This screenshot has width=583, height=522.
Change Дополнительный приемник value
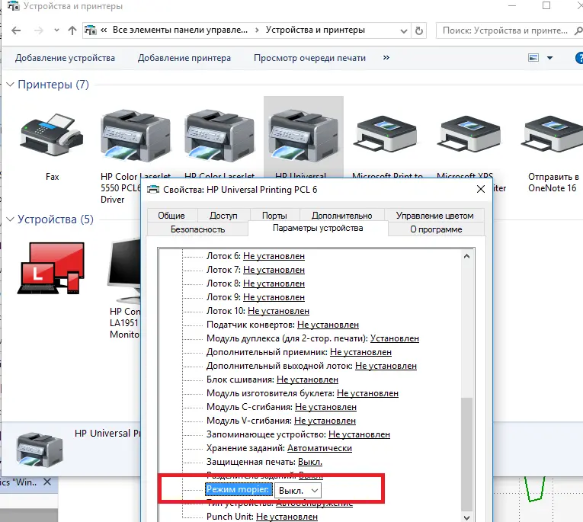click(360, 353)
